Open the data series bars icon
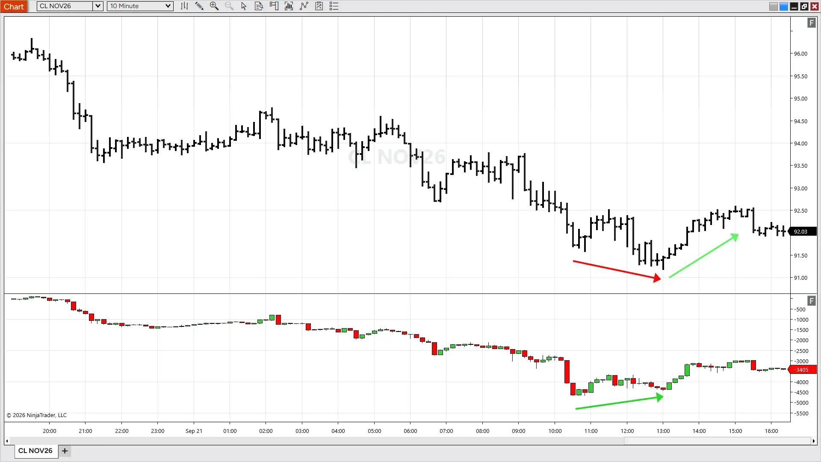821x462 pixels. point(289,6)
